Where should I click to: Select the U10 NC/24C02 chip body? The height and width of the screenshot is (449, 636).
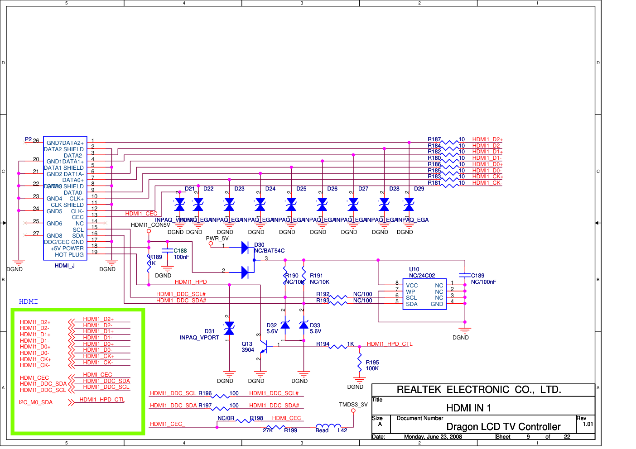click(424, 294)
